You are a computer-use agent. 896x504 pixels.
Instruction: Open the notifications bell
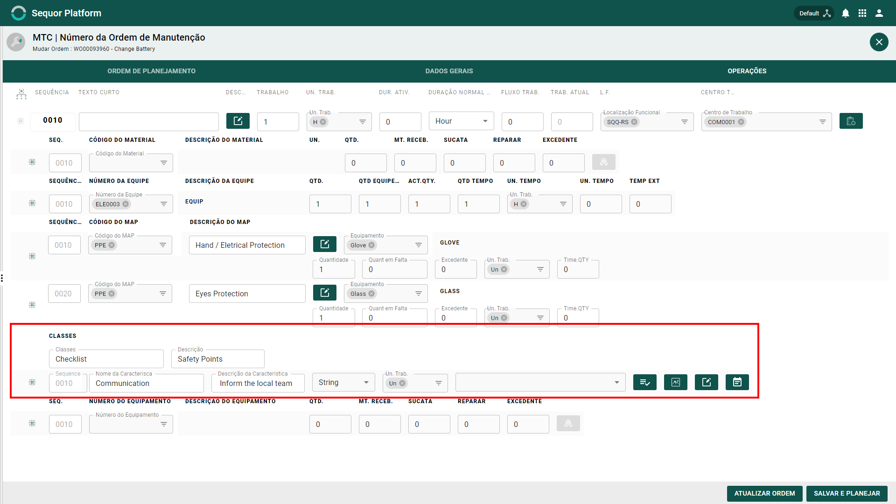coord(845,13)
